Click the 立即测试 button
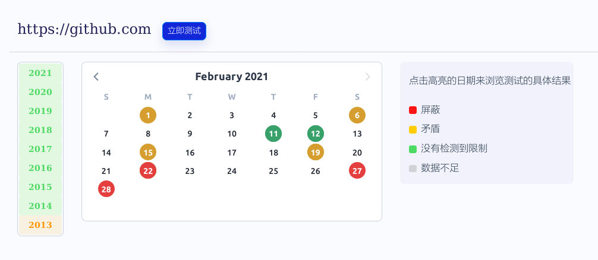This screenshot has height=260, width=598. click(x=184, y=31)
